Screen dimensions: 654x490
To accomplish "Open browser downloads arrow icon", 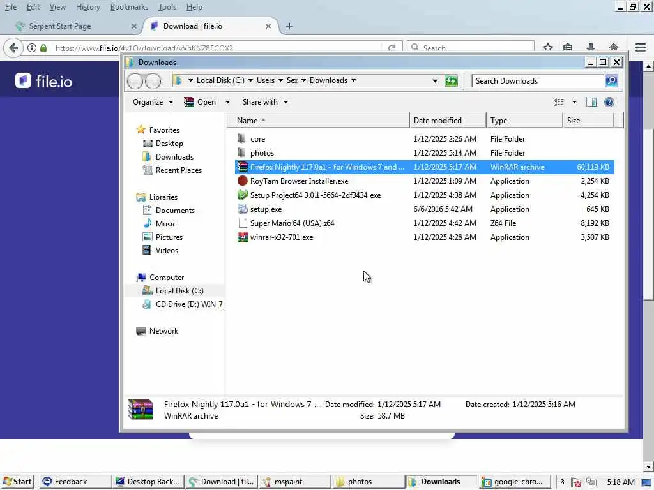I will [x=591, y=47].
